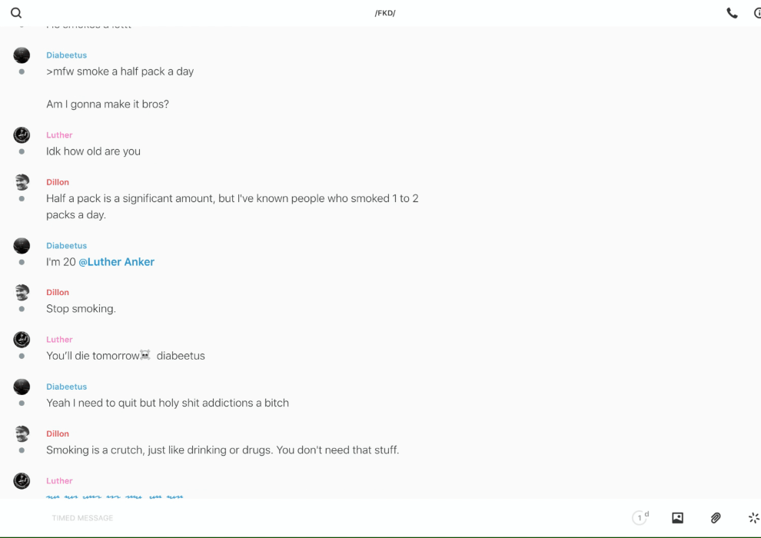Open search with the magnifier icon

pos(16,13)
